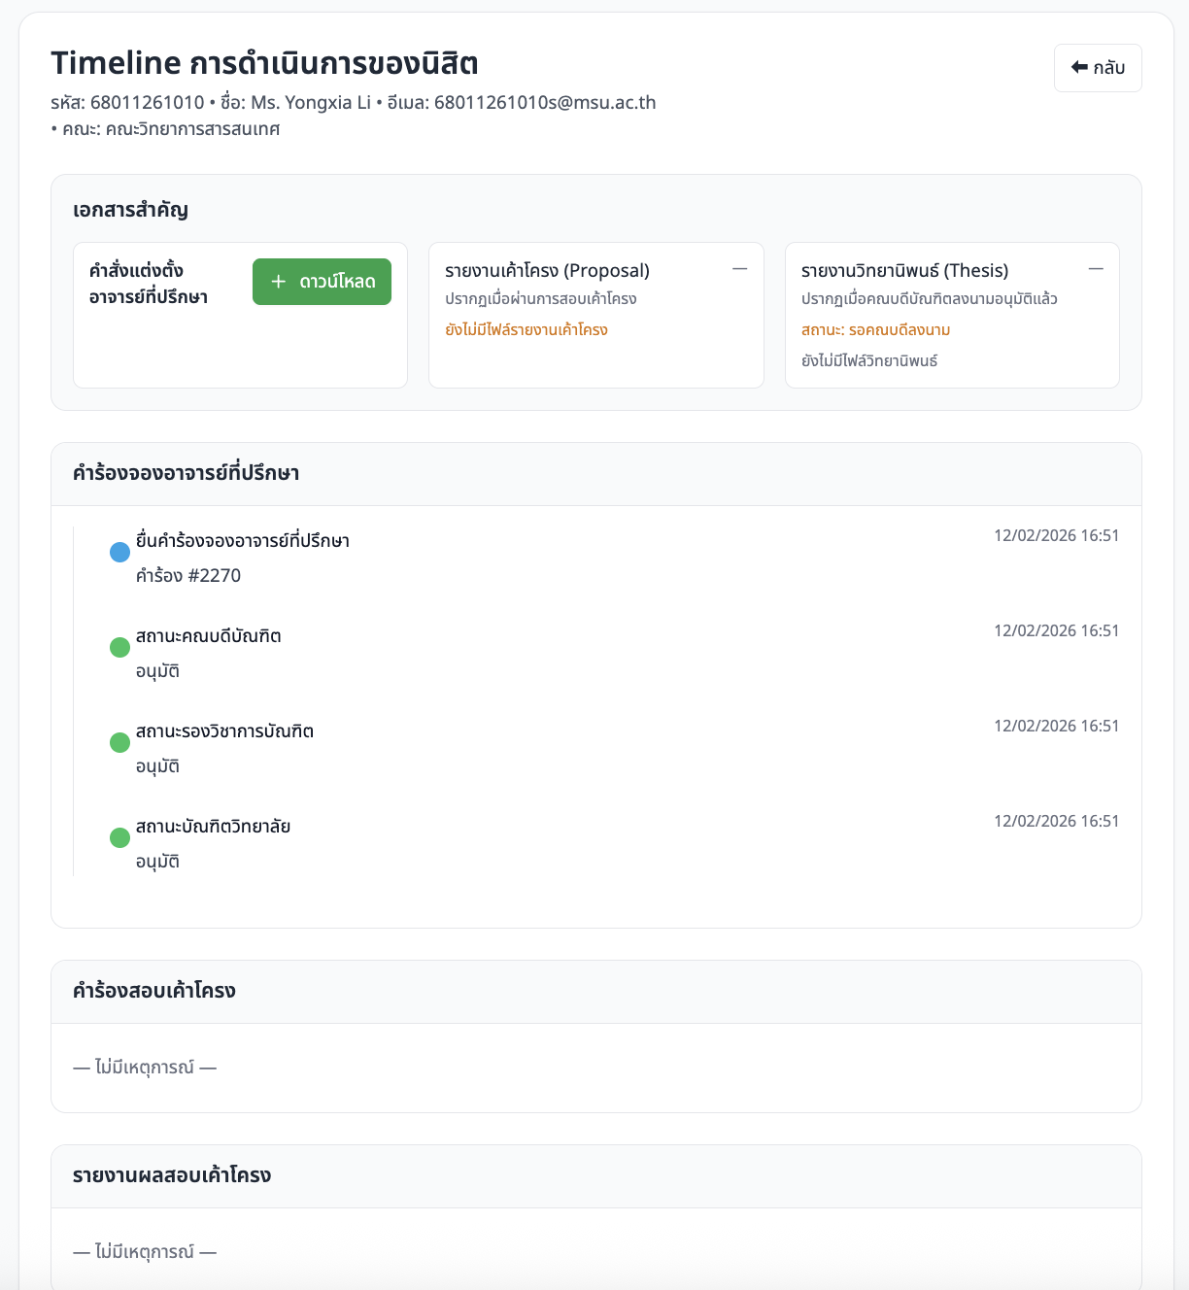This screenshot has width=1189, height=1290.
Task: Open the รายงานเค้าโครง (Proposal) card title
Action: pos(547,271)
